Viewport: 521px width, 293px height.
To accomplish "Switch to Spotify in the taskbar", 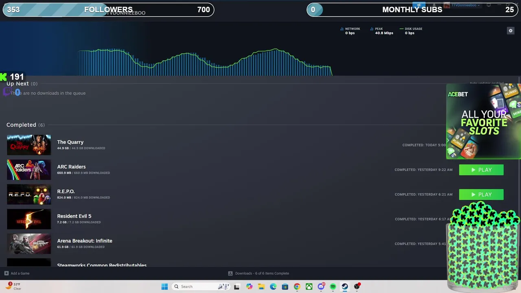I will pyautogui.click(x=333, y=286).
